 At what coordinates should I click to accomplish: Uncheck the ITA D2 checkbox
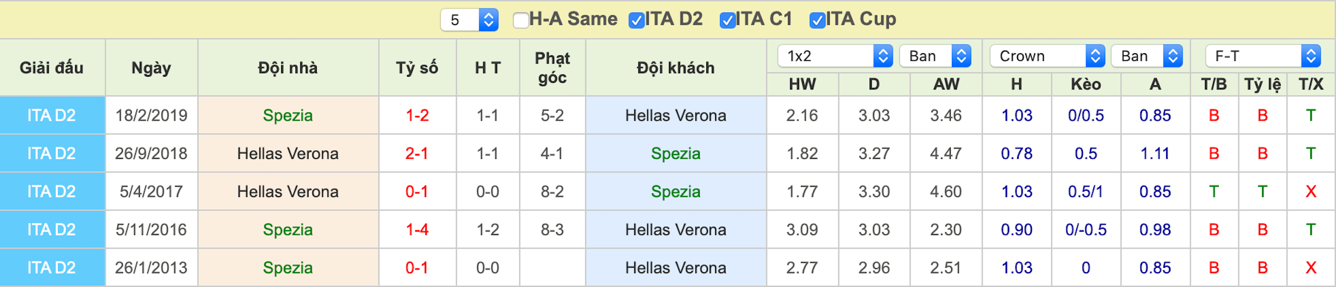pos(636,20)
